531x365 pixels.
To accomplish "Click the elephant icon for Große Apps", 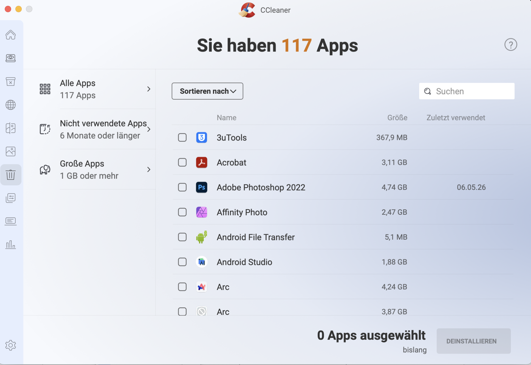I will (x=45, y=170).
